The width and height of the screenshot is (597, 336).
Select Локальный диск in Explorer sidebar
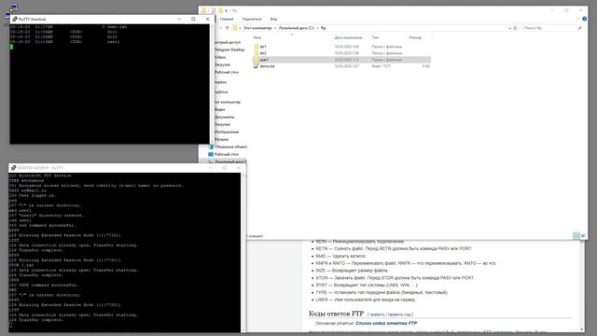pyautogui.click(x=230, y=161)
